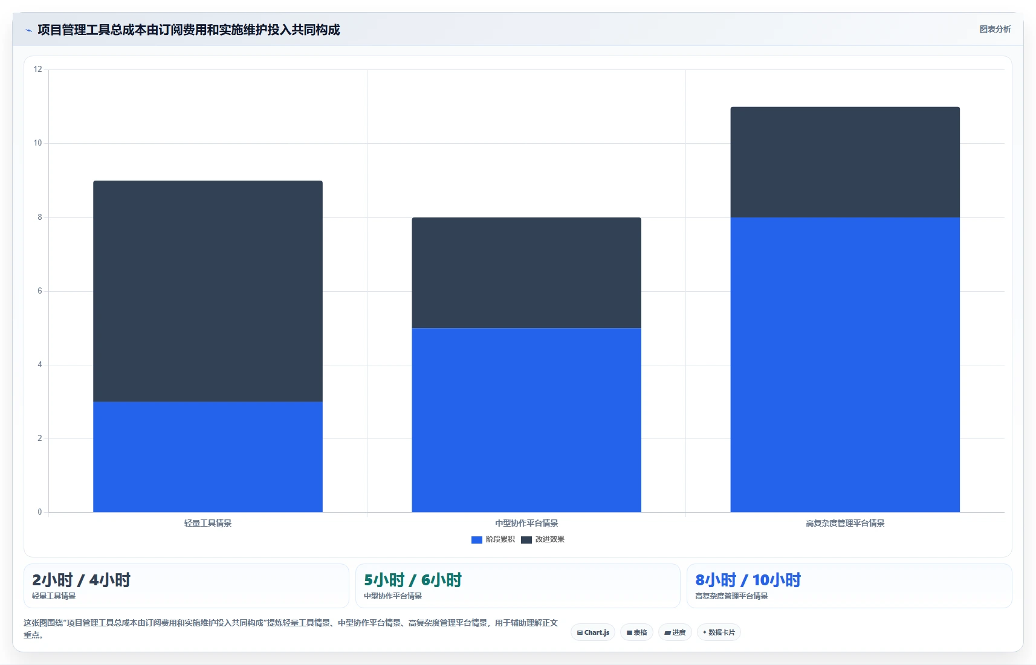
Task: Click the y-axis value 4
Action: click(x=40, y=365)
